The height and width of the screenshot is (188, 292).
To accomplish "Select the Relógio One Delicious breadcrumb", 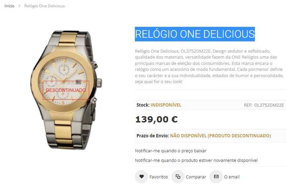I will 44,6.
